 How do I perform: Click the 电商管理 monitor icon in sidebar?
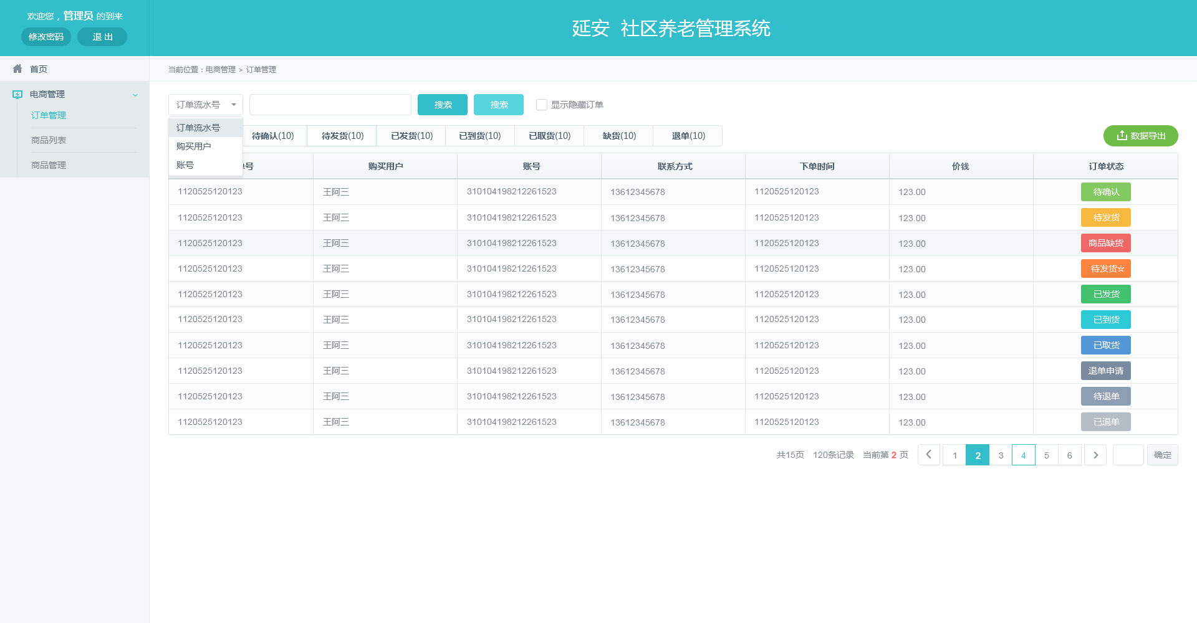click(x=17, y=94)
